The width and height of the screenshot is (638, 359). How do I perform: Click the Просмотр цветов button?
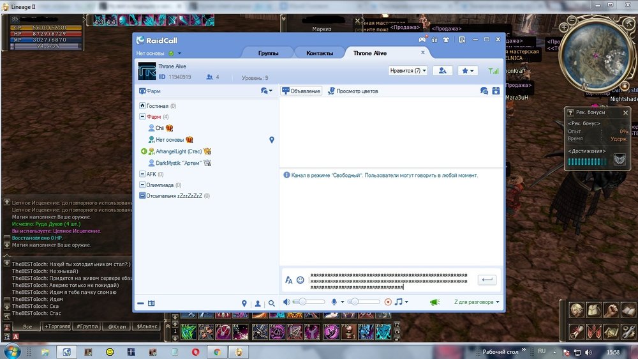tap(353, 91)
